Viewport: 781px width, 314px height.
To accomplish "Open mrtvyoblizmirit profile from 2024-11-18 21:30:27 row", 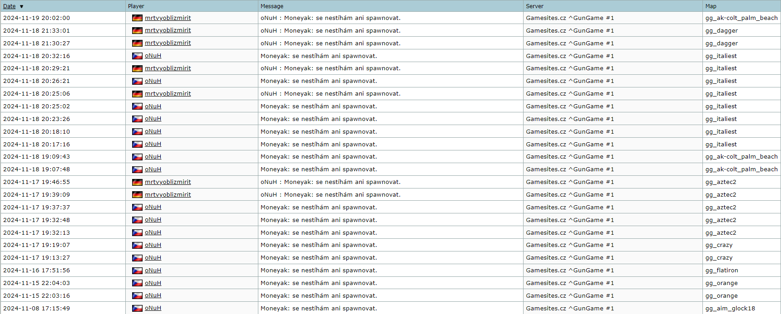I will (x=168, y=43).
